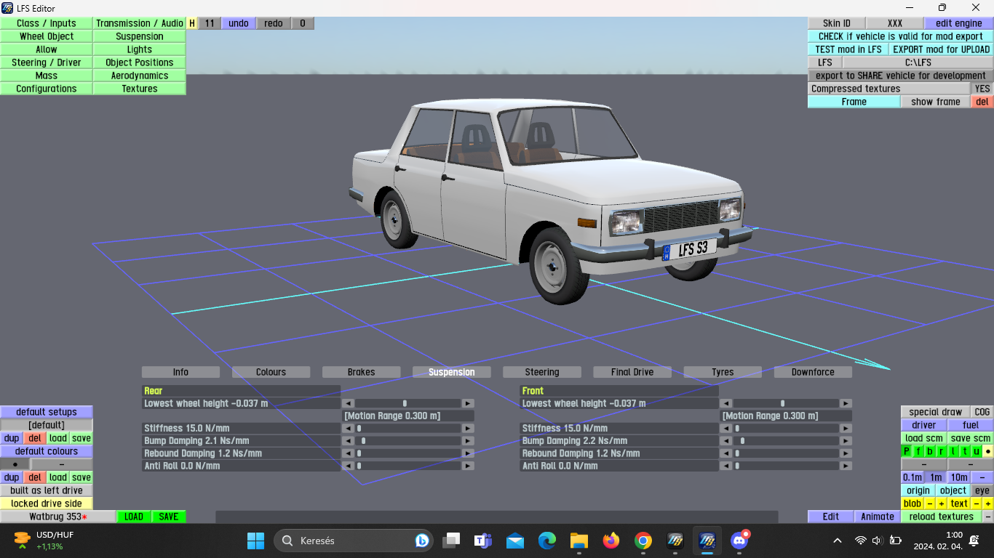Screen dimensions: 994x558
Task: Increase rear Anti Roll with right arrow
Action: click(468, 466)
